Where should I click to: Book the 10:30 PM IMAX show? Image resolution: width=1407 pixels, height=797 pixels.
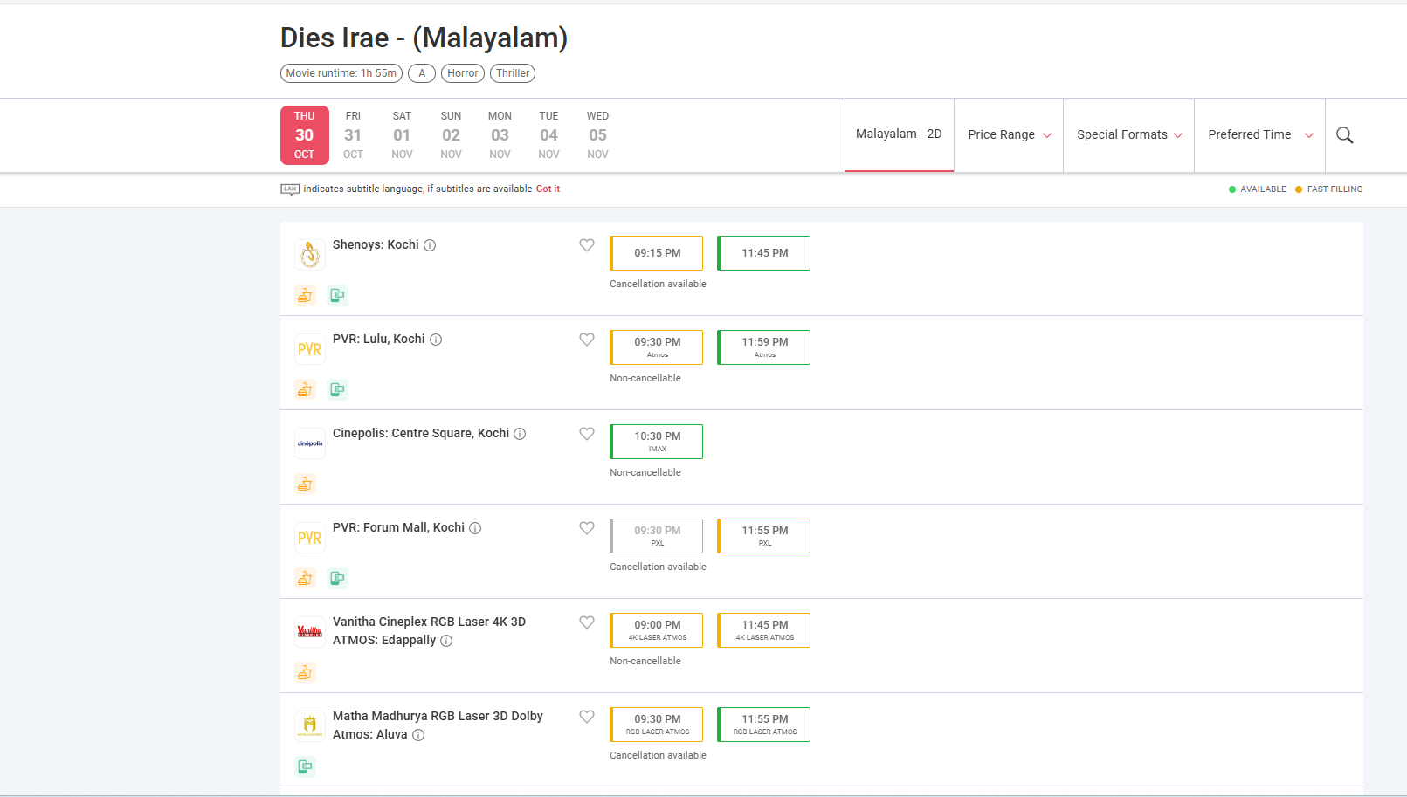[x=657, y=441]
